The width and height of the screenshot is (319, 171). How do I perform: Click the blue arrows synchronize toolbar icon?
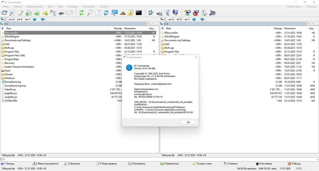coord(106,12)
